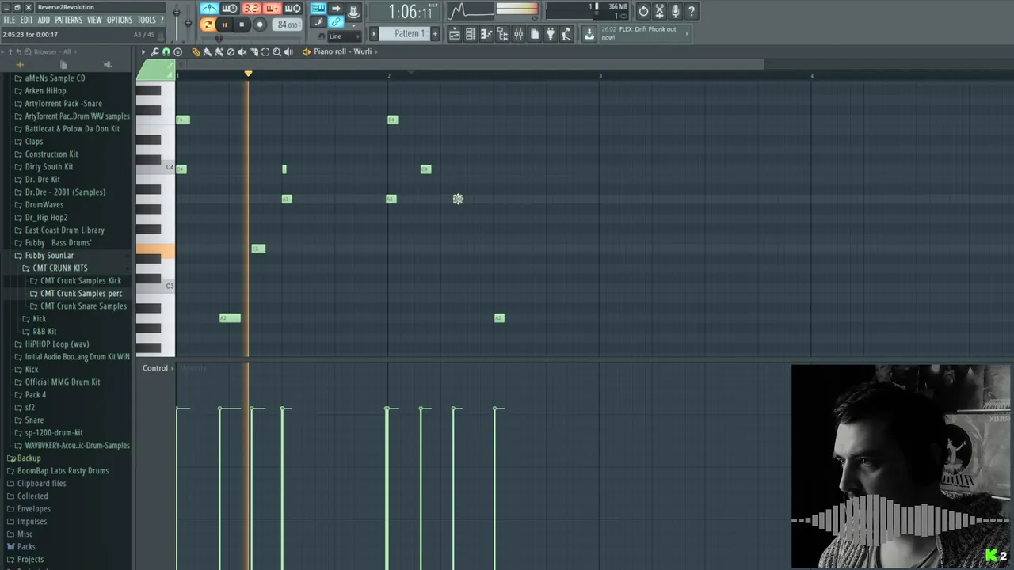Screen dimensions: 1014x570
Task: Collapse the Fubby SounLar folder
Action: (49, 256)
